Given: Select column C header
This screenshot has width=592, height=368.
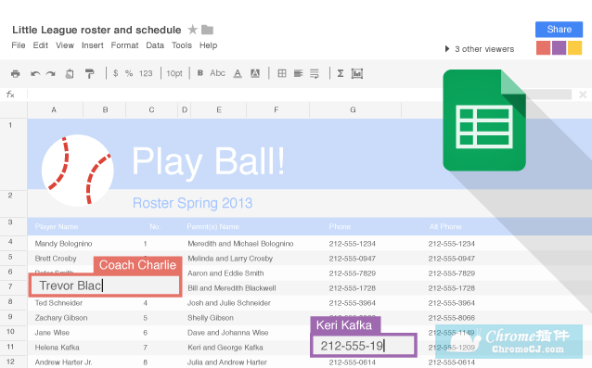Looking at the screenshot, I should (151, 109).
